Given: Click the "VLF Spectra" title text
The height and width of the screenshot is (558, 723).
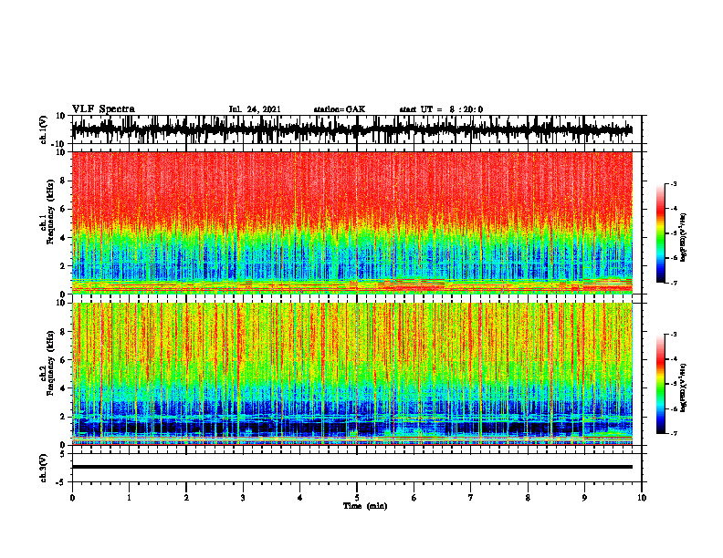Looking at the screenshot, I should pyautogui.click(x=103, y=109).
